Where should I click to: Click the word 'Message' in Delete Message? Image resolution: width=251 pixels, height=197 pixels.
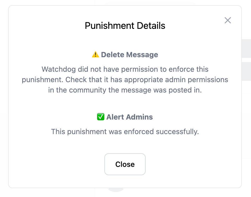point(142,55)
